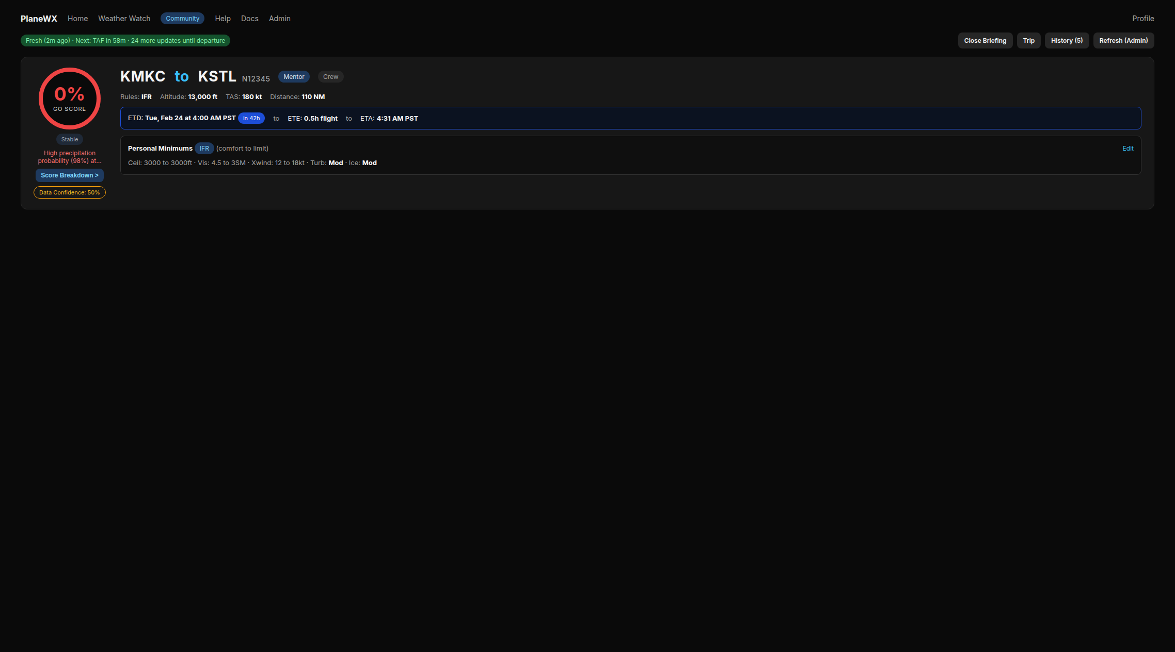
Task: Click the Xwind: 12 to 18kt minimum
Action: point(278,163)
